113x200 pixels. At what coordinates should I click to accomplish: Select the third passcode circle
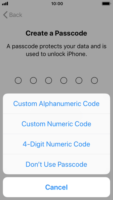(48, 80)
